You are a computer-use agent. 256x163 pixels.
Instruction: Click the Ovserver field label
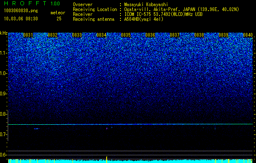(83, 4)
